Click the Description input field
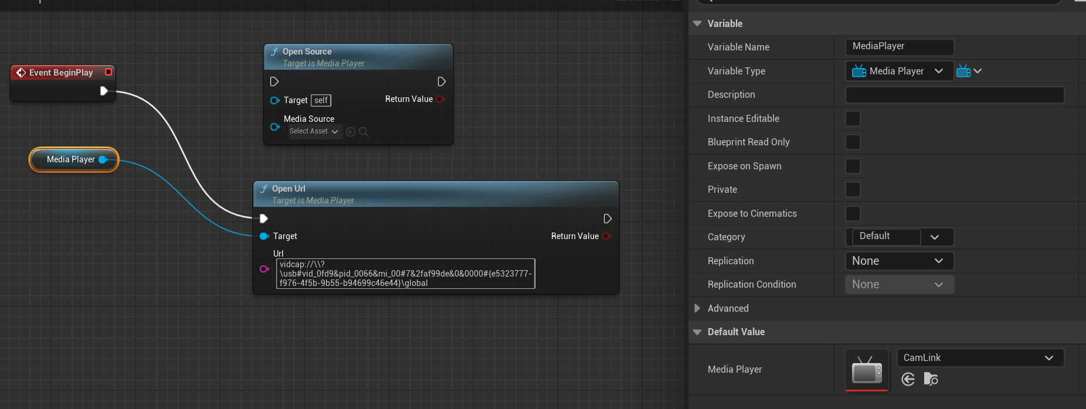 click(954, 94)
